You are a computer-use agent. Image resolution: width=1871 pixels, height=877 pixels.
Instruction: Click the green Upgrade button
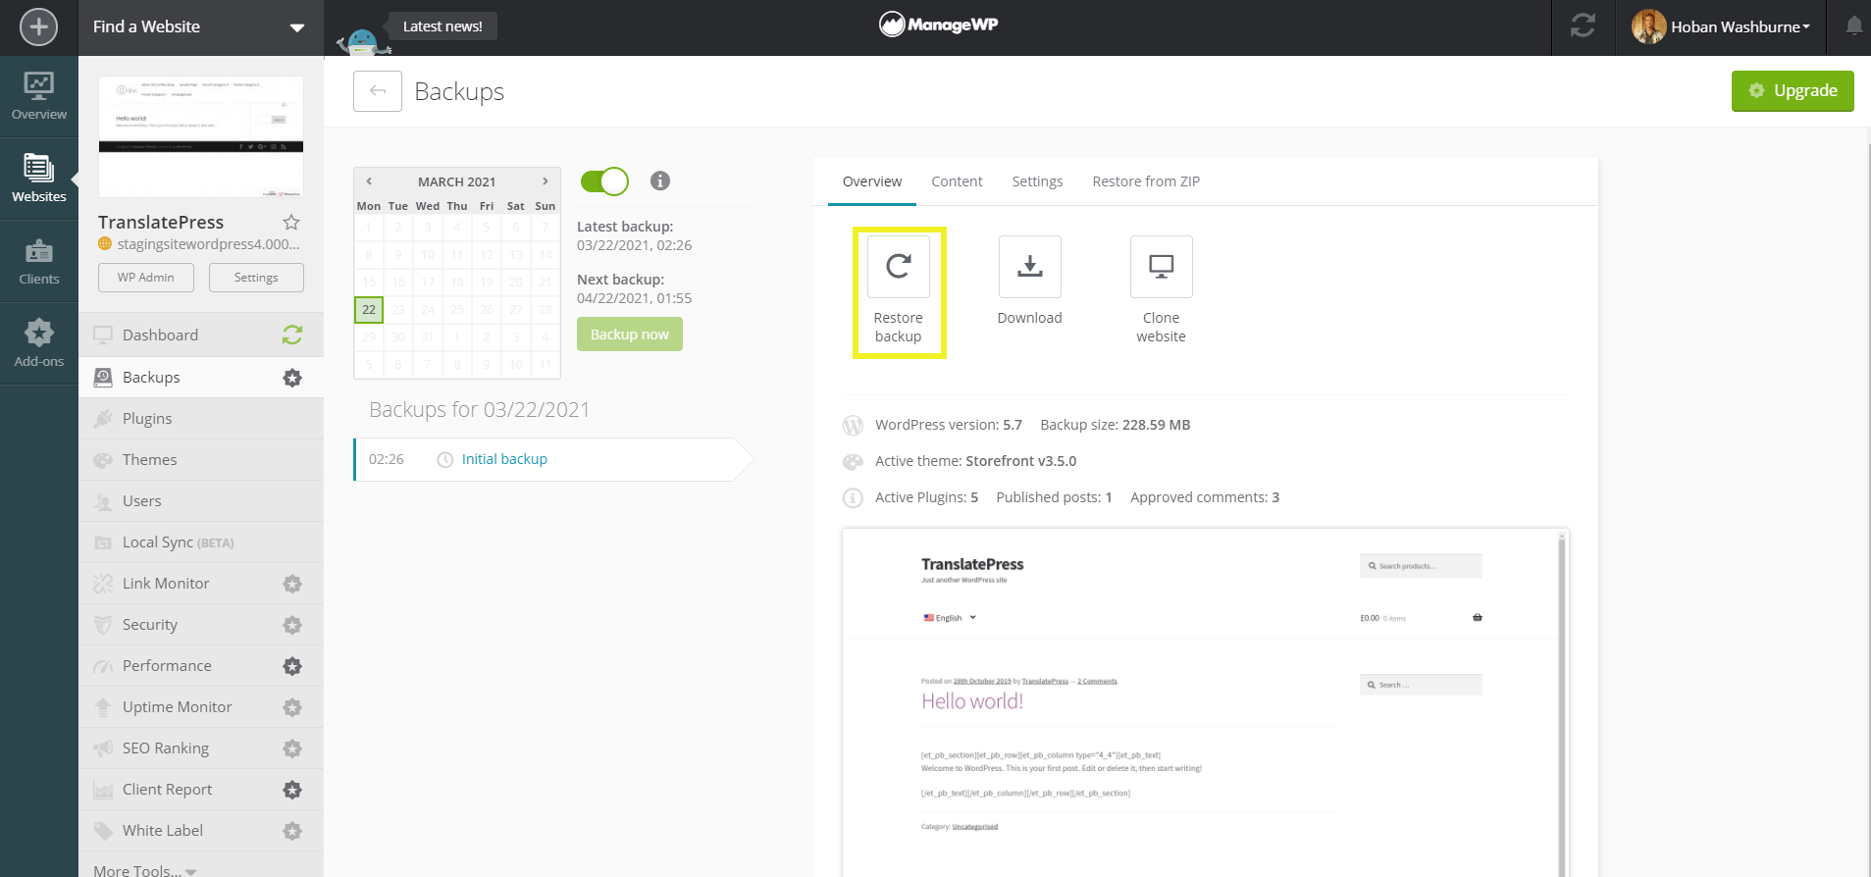[x=1792, y=91]
